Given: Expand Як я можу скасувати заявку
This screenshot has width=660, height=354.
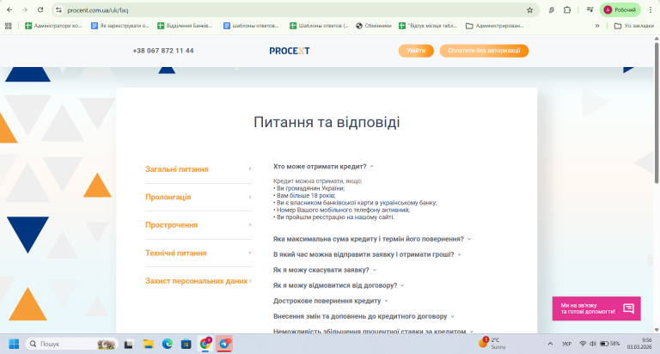Looking at the screenshot, I should pyautogui.click(x=325, y=271).
